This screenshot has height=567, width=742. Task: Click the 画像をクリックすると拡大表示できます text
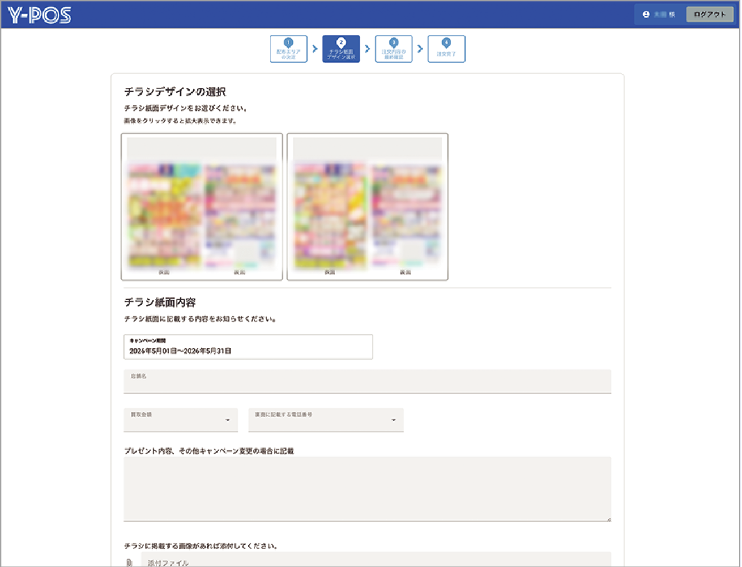(180, 121)
